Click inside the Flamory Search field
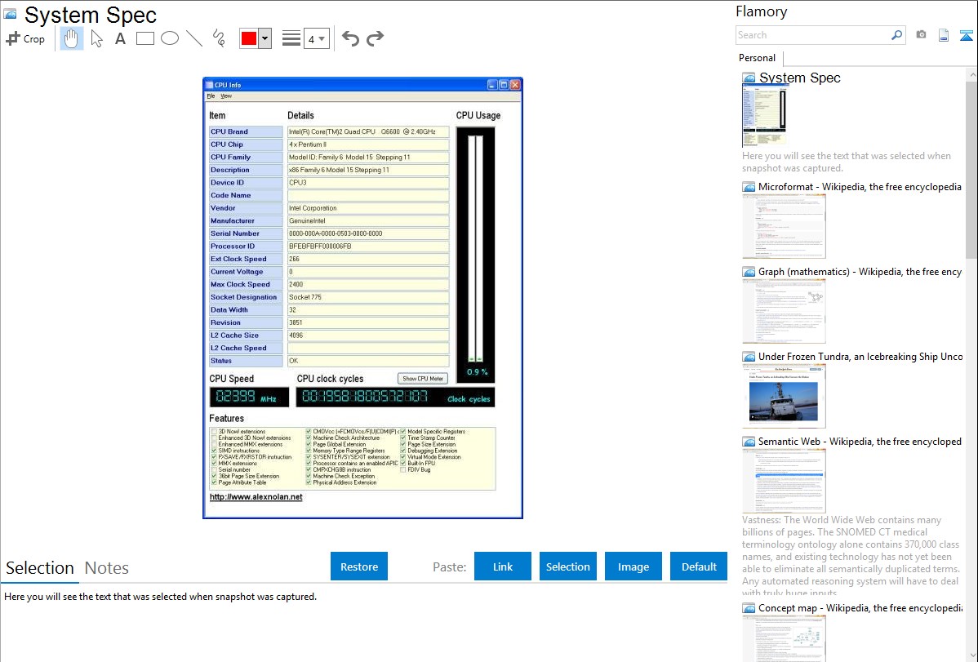Image resolution: width=978 pixels, height=662 pixels. (813, 35)
